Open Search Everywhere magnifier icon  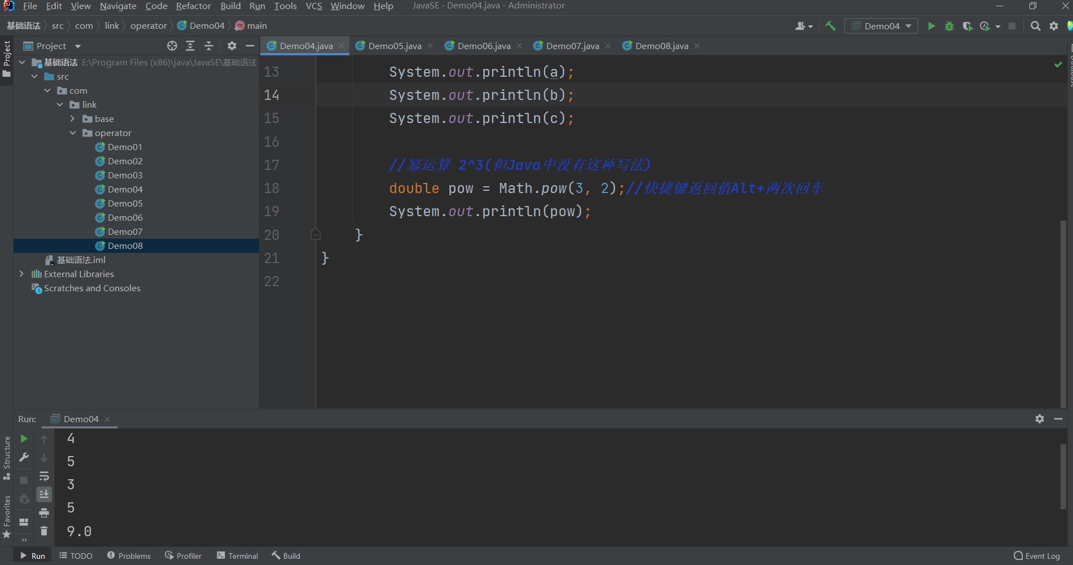(x=1035, y=26)
